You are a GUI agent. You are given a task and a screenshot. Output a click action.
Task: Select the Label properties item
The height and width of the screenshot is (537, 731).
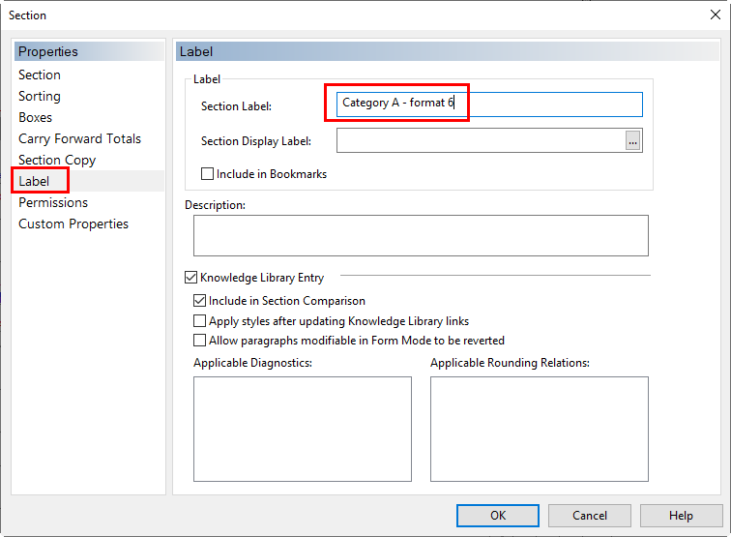pos(34,181)
